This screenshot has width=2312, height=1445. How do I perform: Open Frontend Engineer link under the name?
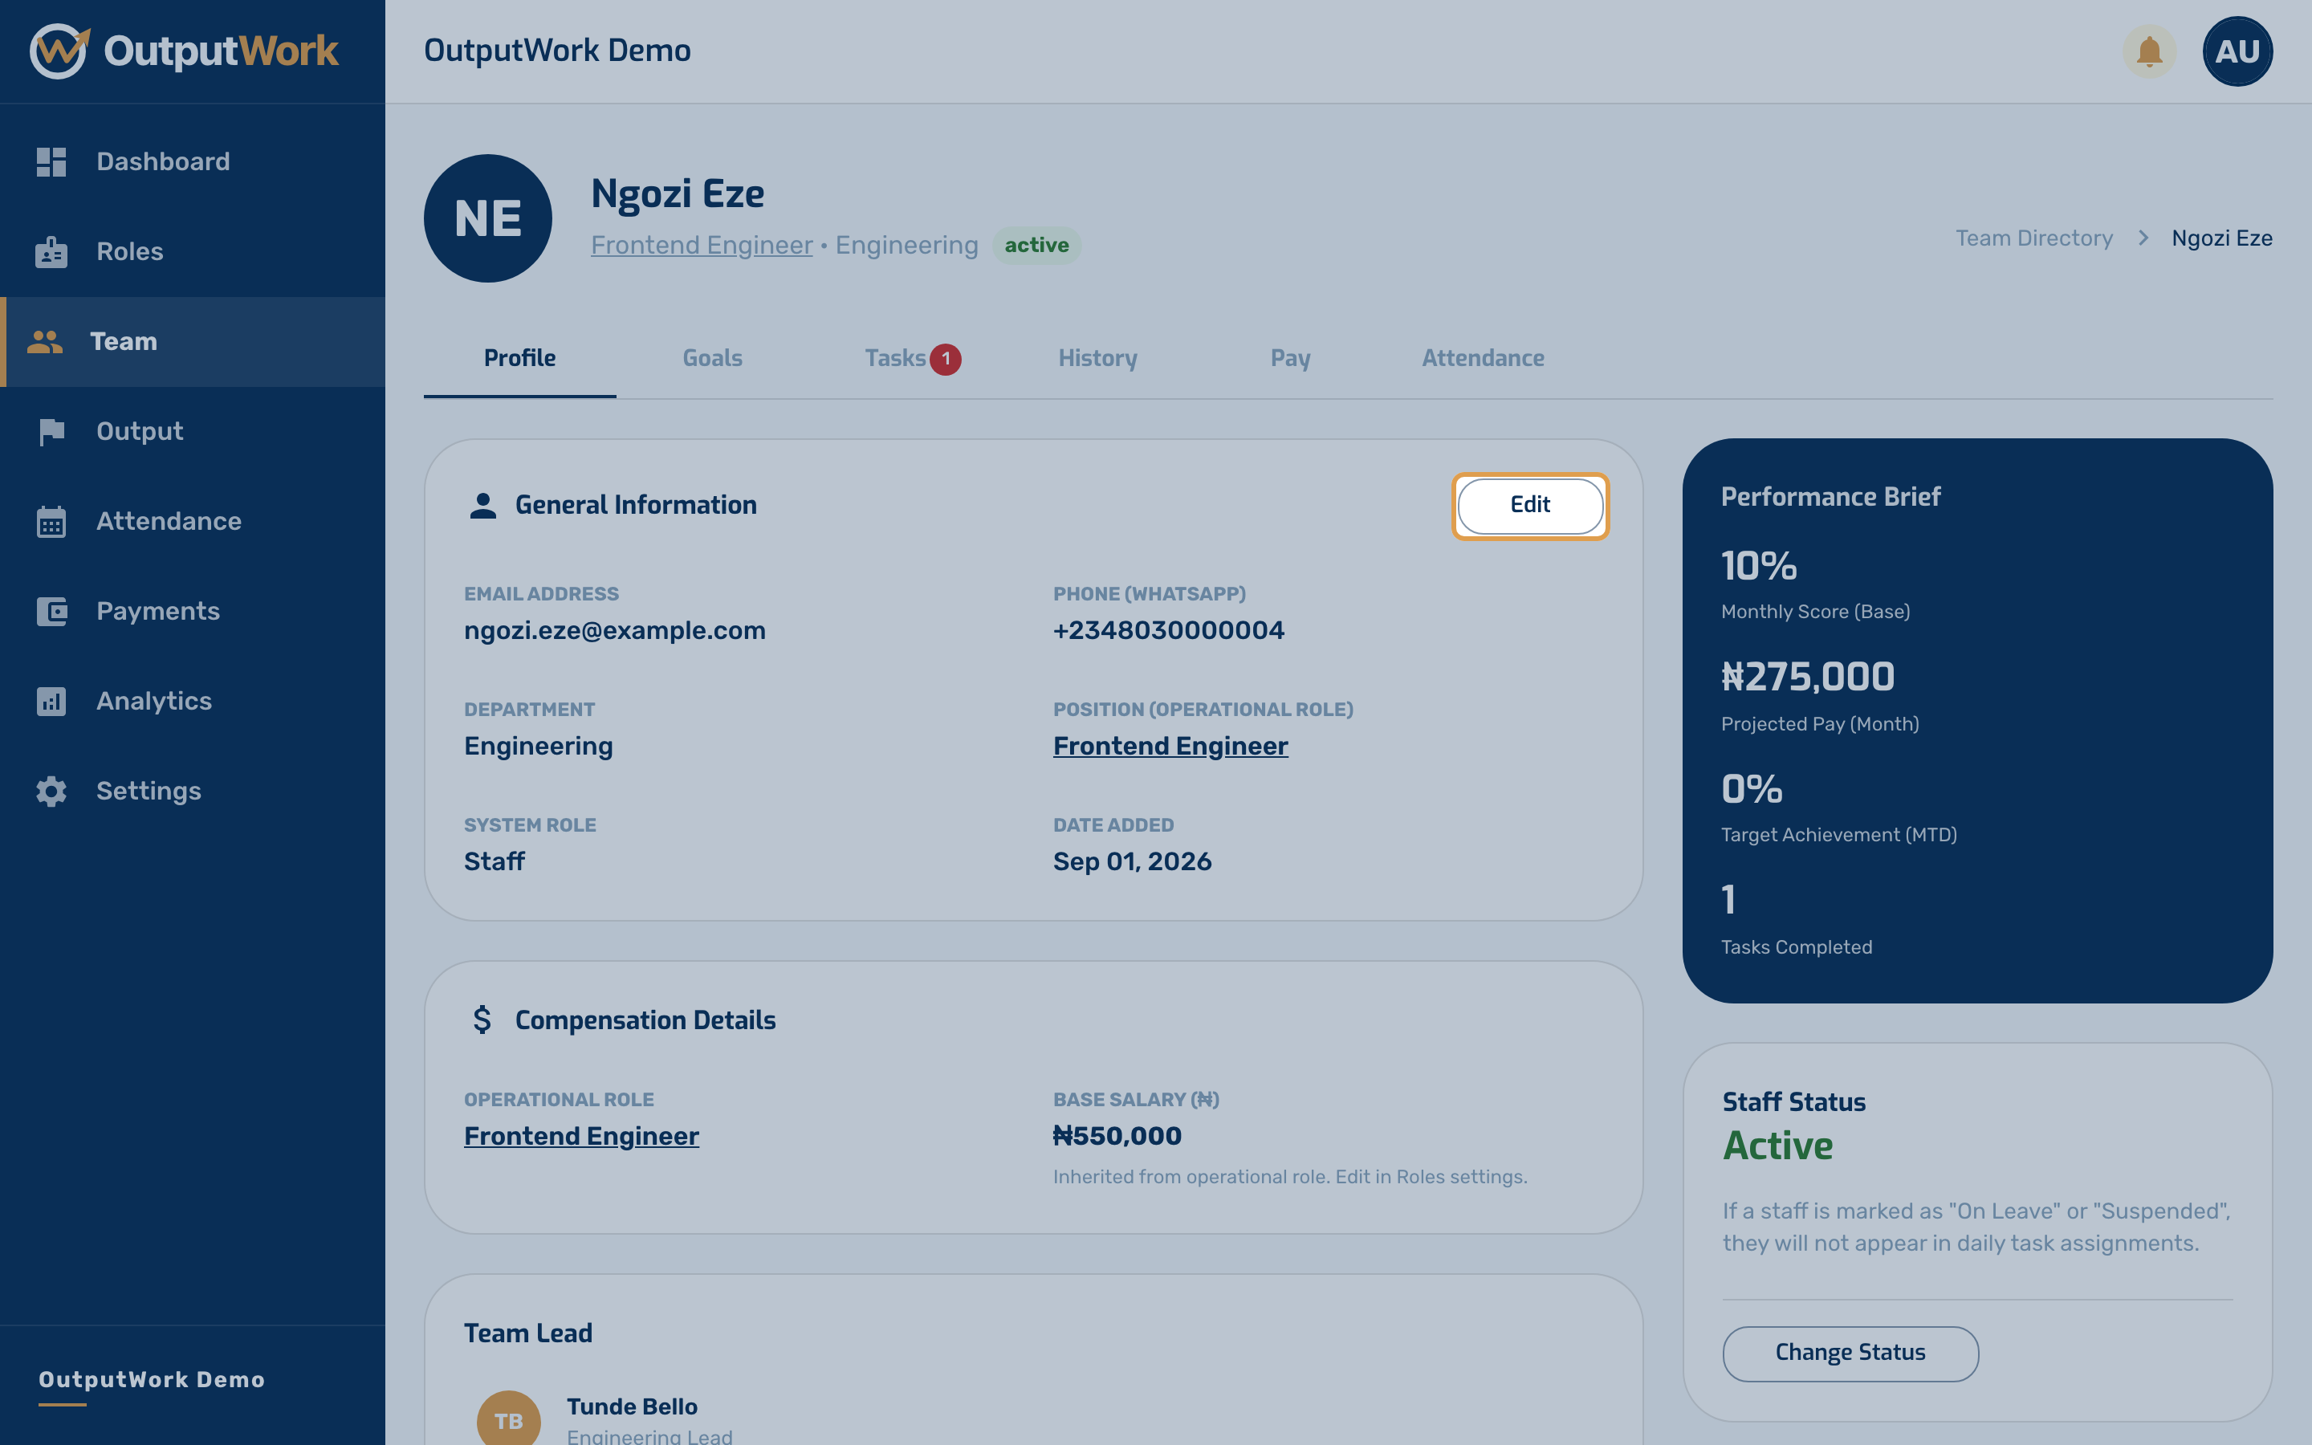[702, 246]
